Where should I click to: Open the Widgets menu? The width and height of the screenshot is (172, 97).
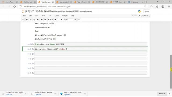[65, 16]
